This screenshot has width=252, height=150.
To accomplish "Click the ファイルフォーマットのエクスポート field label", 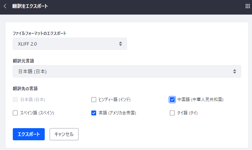I will (x=40, y=33).
